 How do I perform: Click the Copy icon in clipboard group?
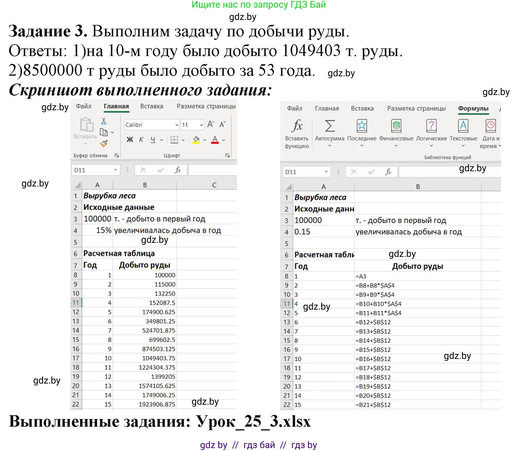(x=104, y=133)
